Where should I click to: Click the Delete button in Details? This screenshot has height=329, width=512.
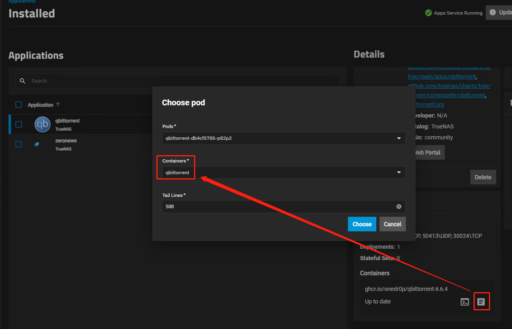click(x=483, y=177)
